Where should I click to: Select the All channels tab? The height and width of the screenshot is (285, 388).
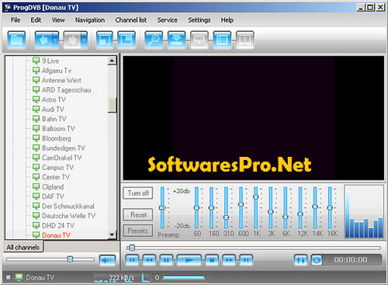pyautogui.click(x=23, y=247)
